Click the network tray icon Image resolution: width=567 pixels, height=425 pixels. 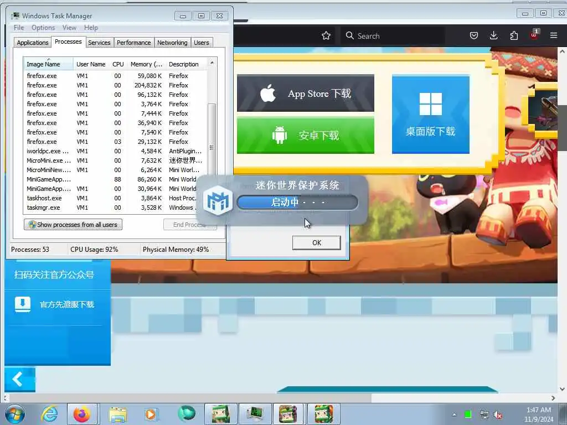(x=484, y=414)
